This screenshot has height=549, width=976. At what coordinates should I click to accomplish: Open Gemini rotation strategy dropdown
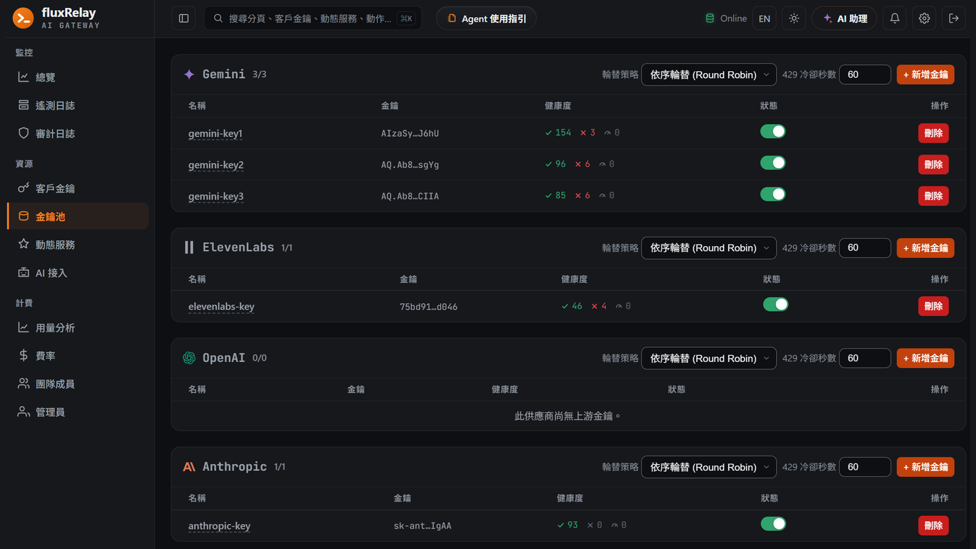709,75
